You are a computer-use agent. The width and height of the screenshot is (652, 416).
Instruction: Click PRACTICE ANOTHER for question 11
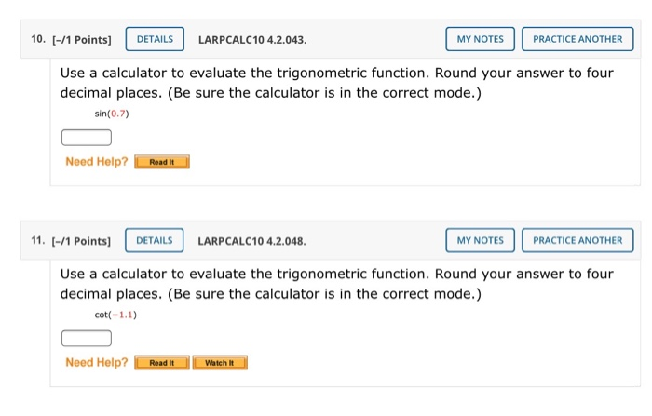click(577, 240)
